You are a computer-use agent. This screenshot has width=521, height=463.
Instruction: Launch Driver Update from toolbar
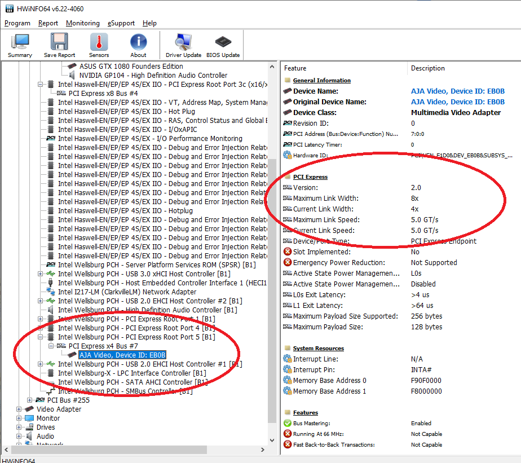point(183,45)
